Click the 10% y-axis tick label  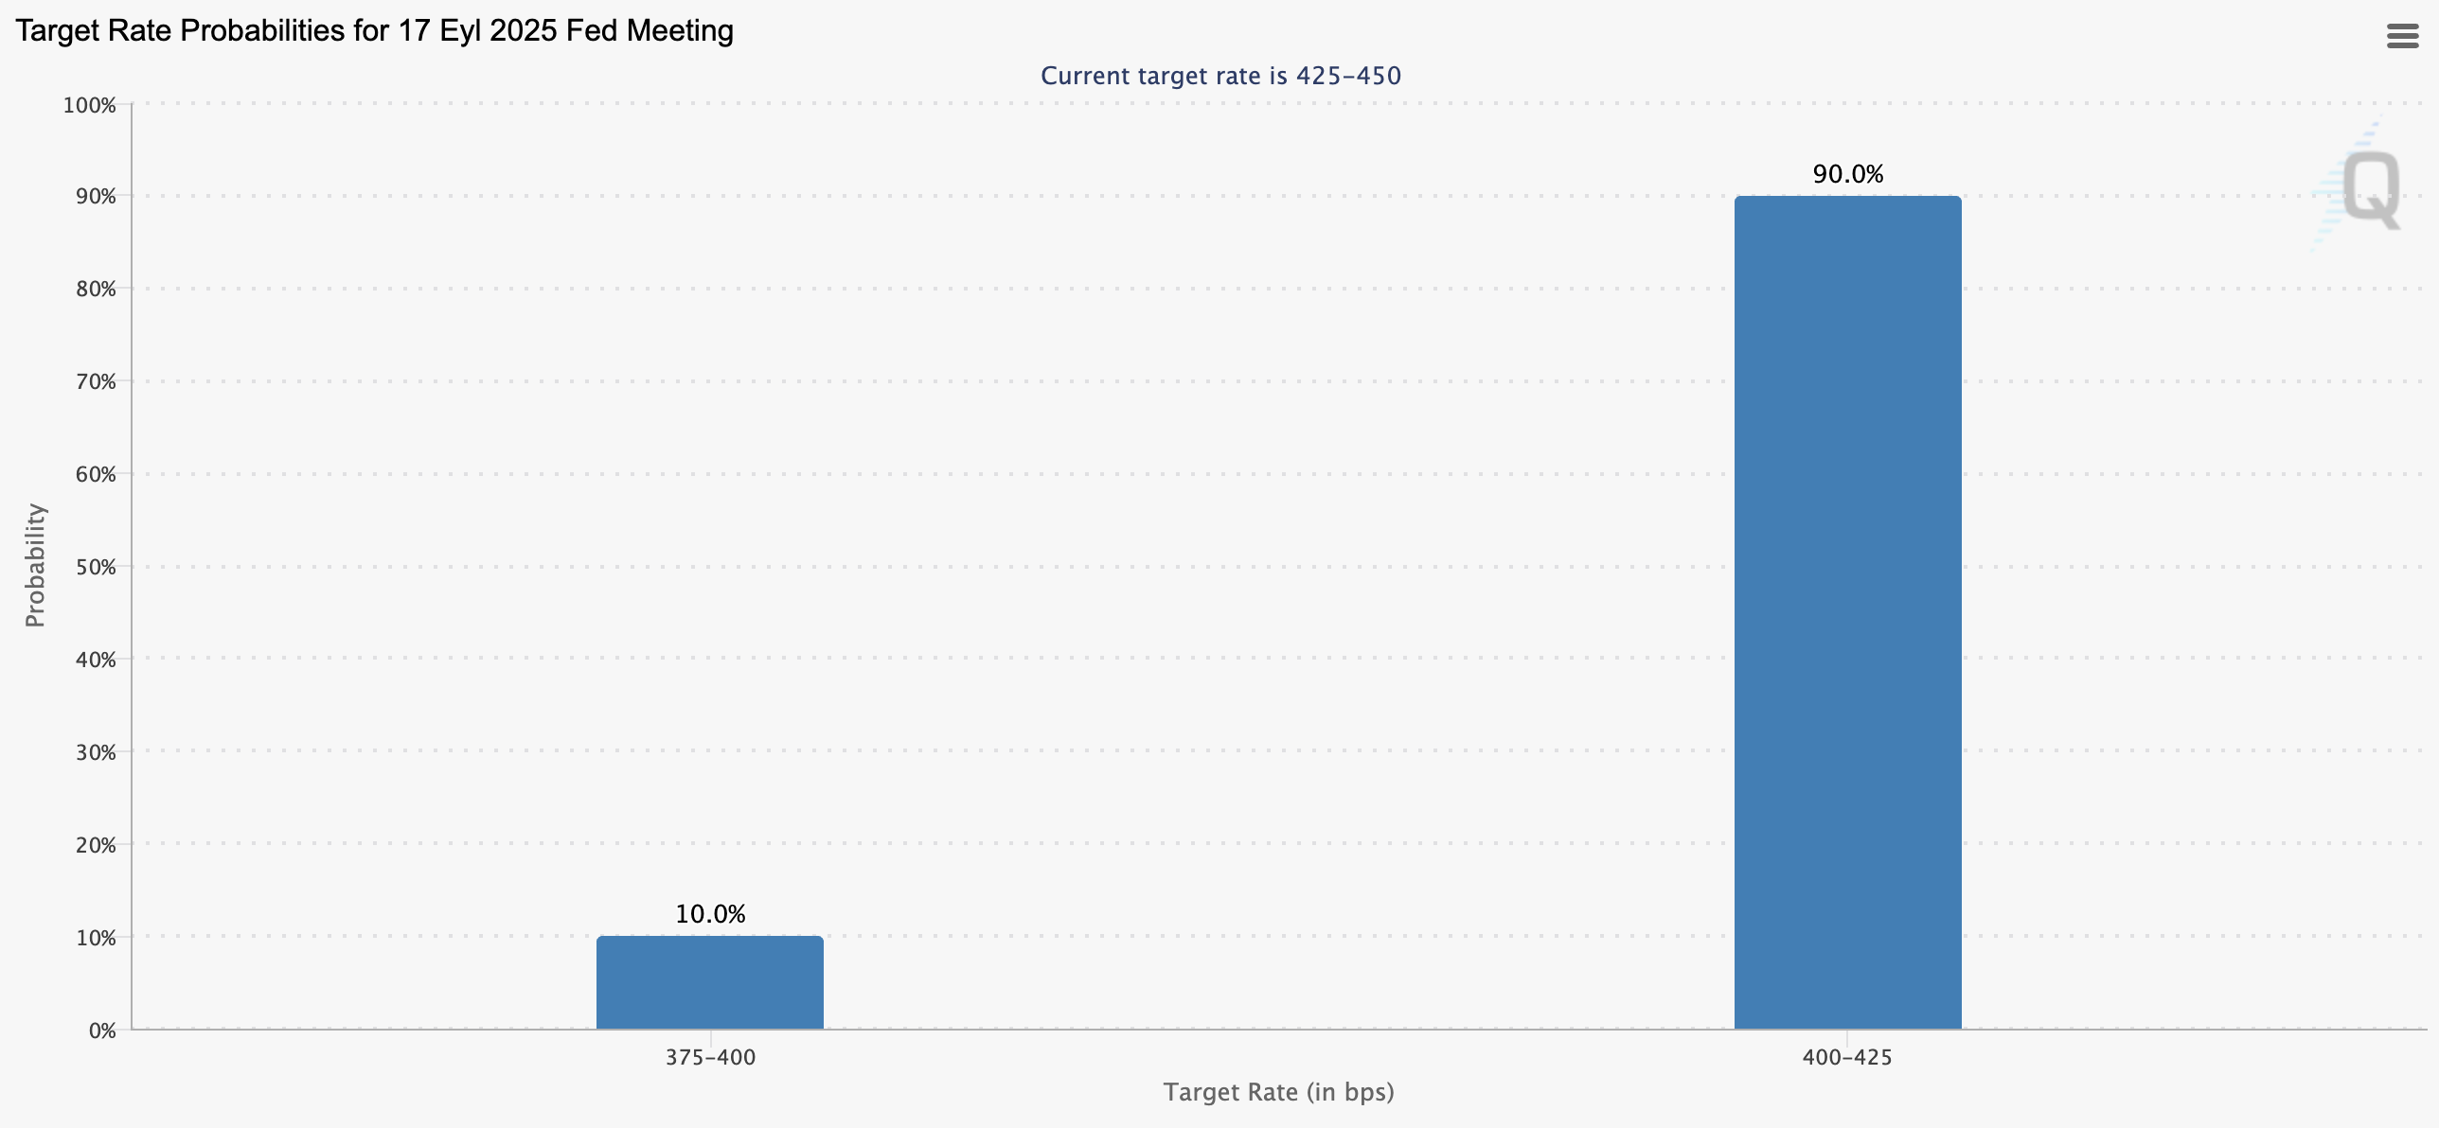pos(96,938)
